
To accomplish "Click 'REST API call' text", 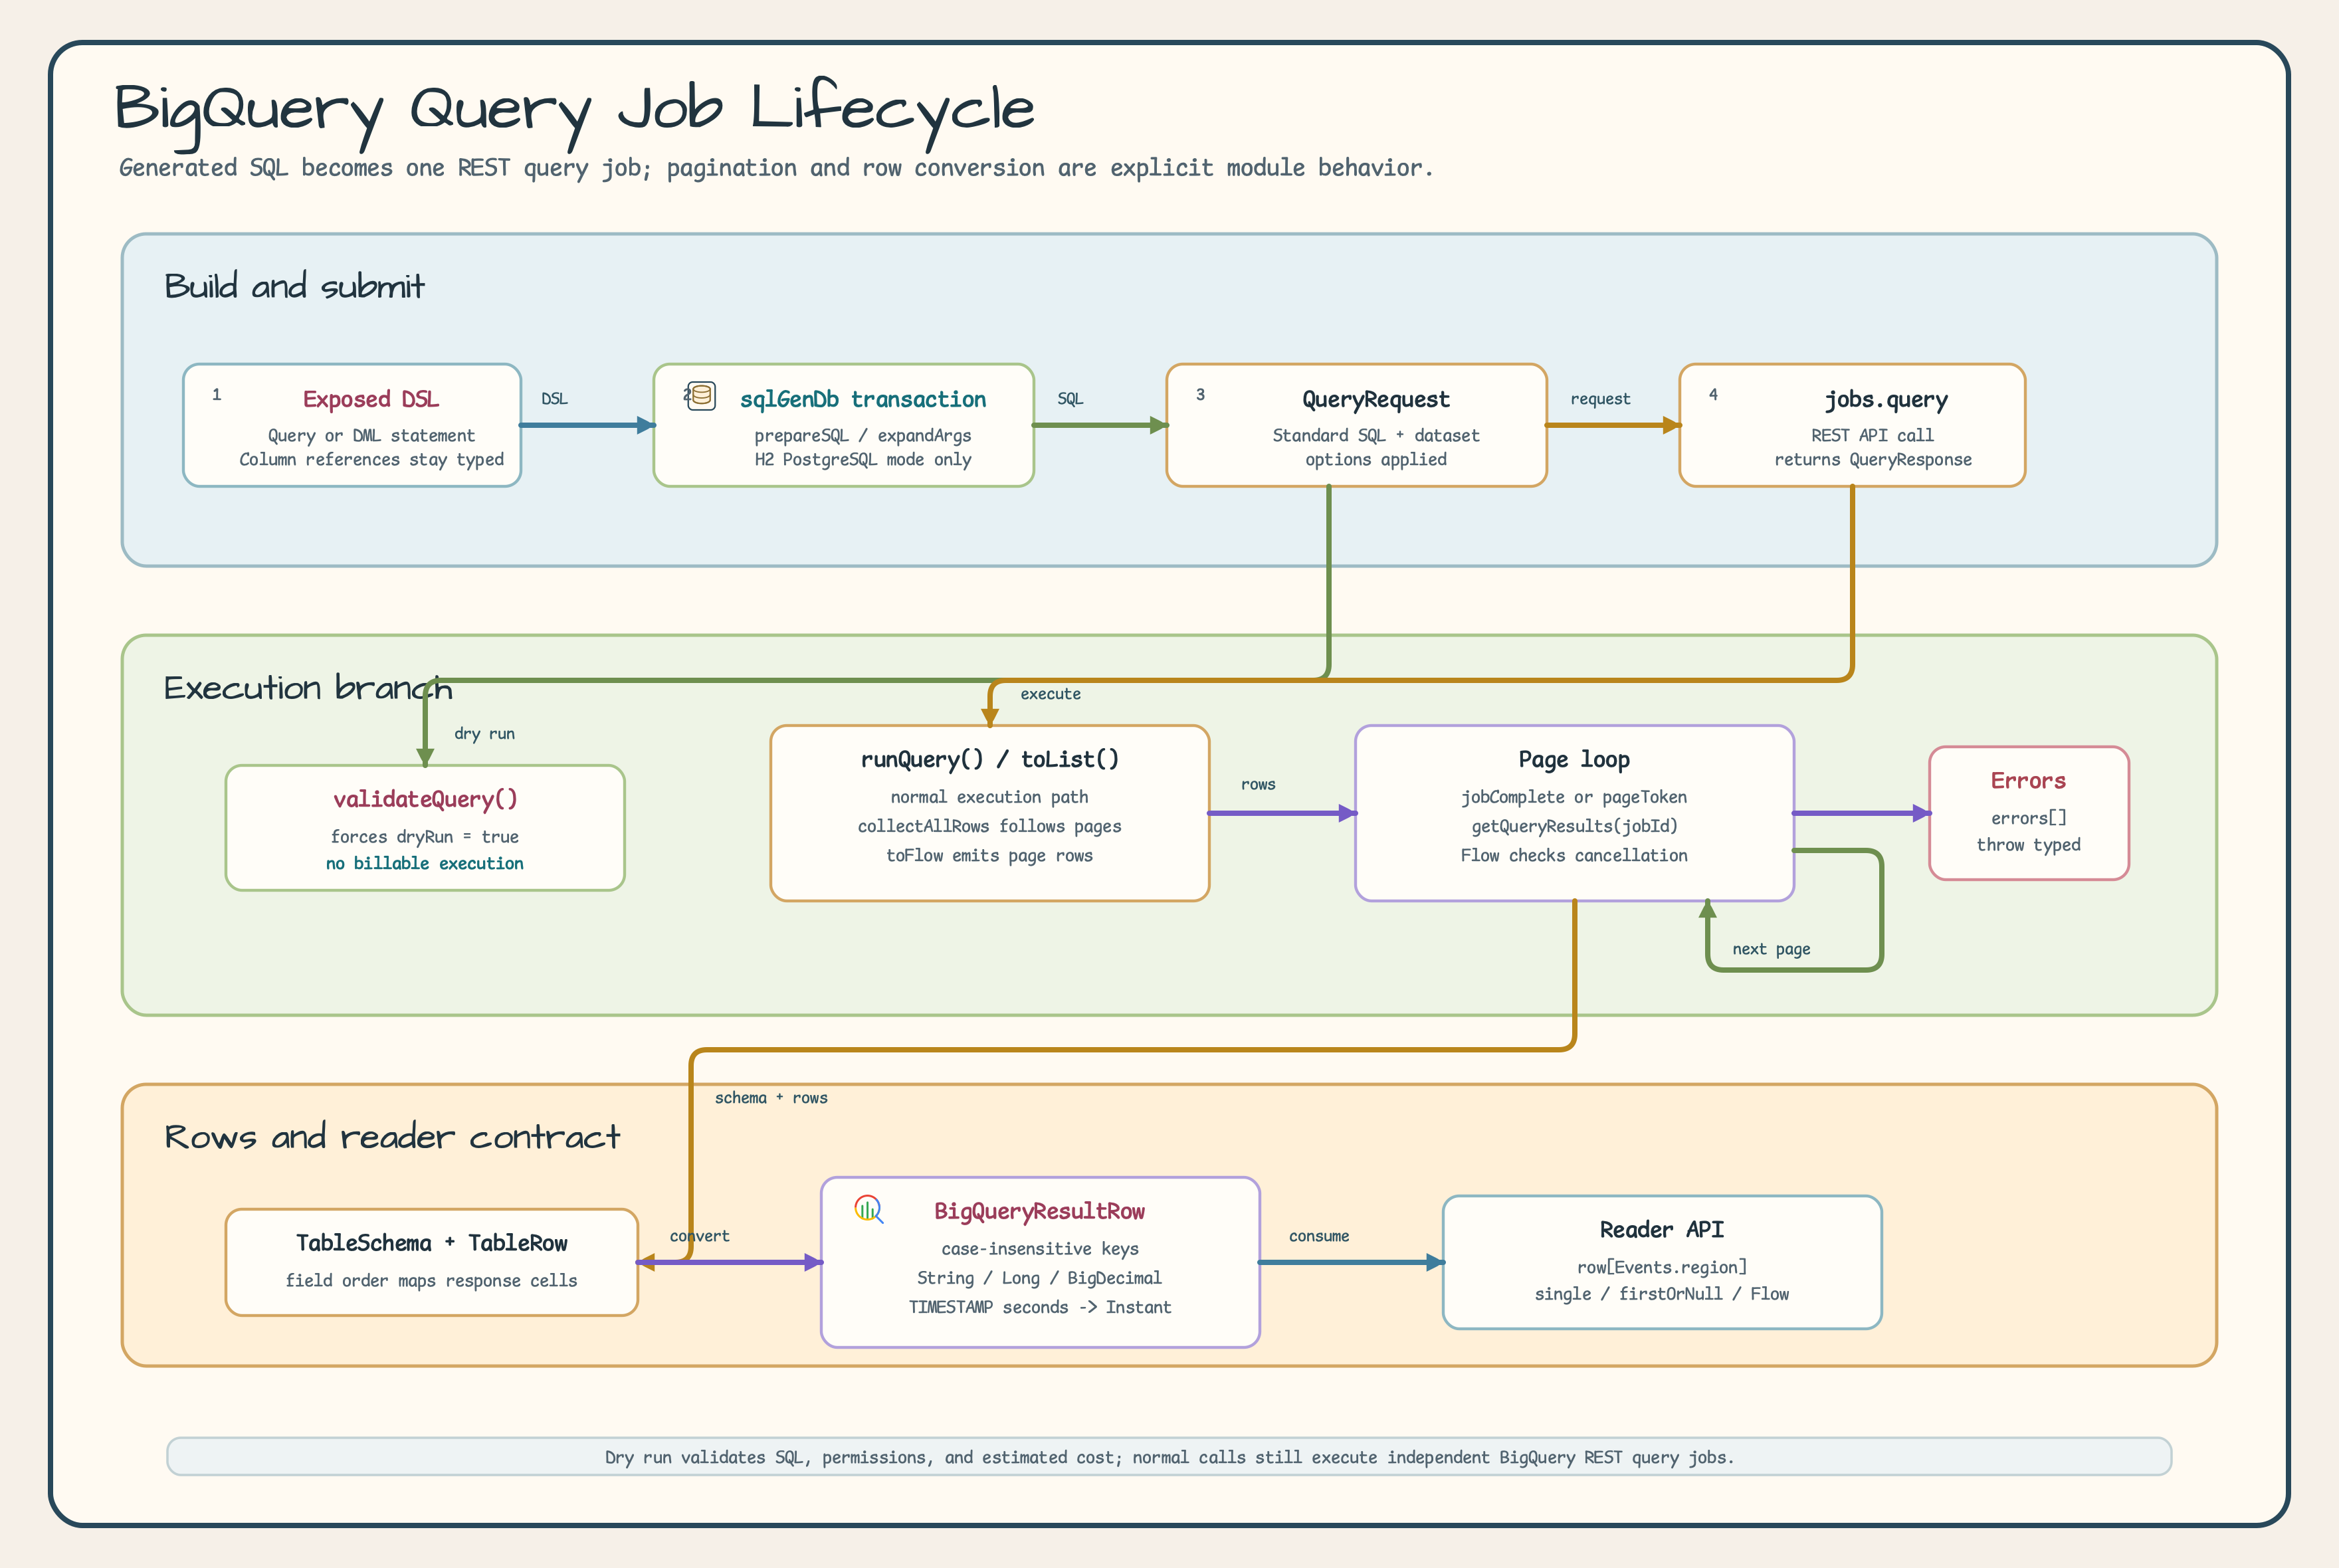I will coord(1872,436).
